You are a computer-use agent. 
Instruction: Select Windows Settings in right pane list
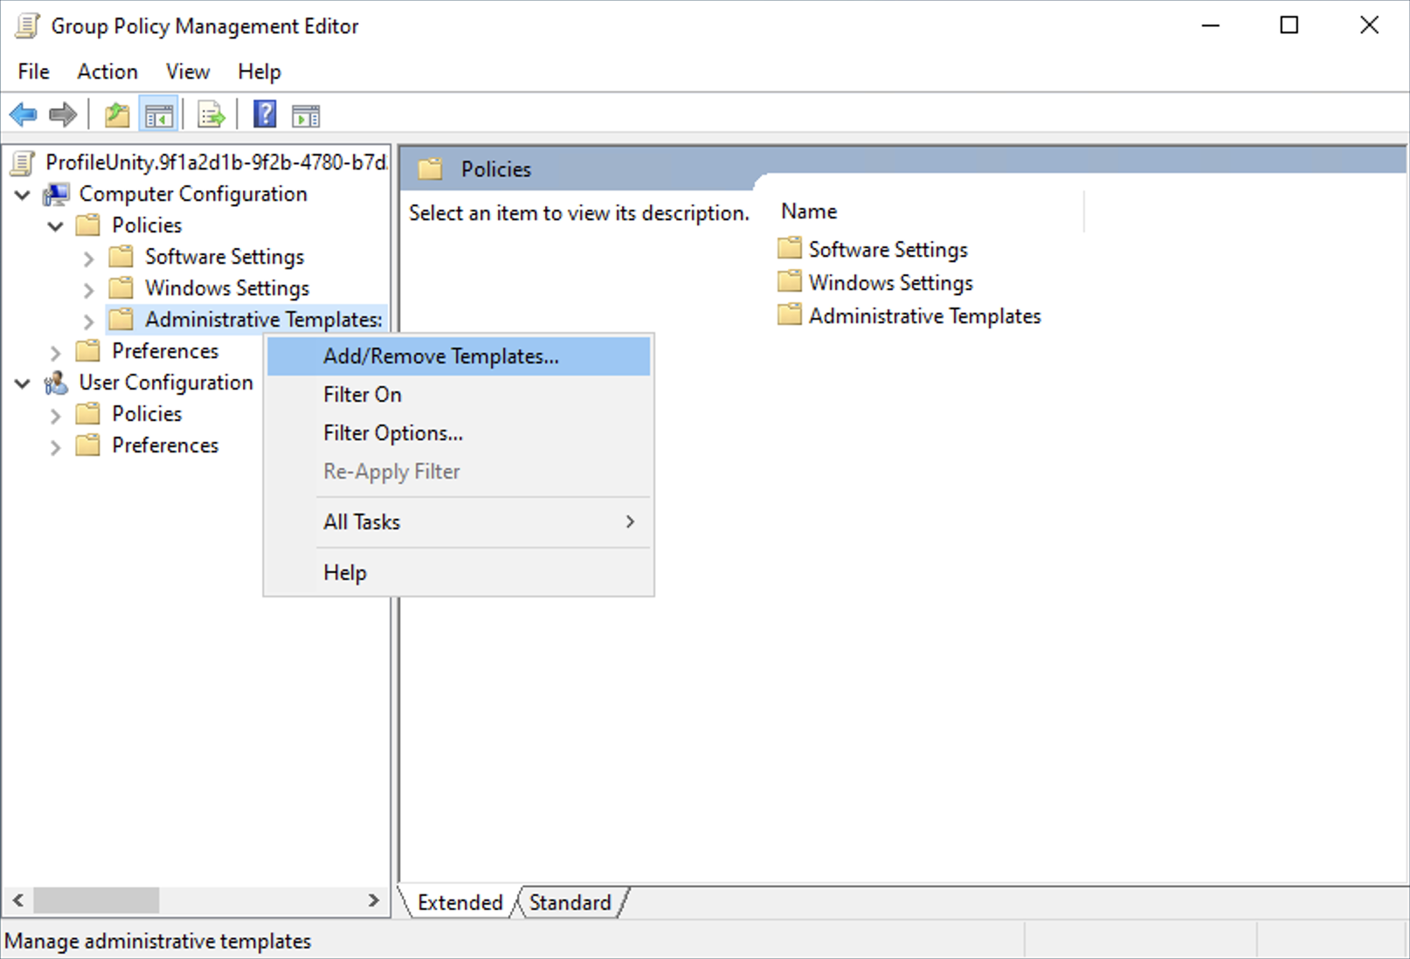890,283
